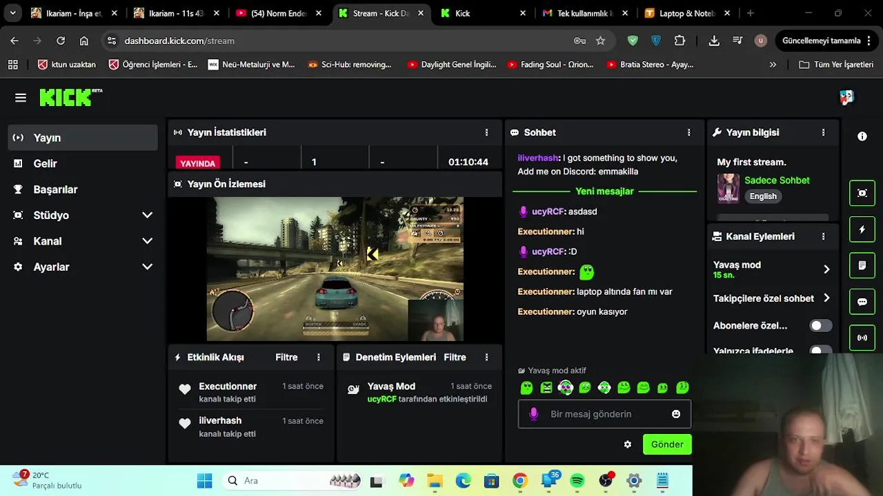Image resolution: width=883 pixels, height=496 pixels.
Task: Bookmark this page with star icon
Action: coord(600,41)
